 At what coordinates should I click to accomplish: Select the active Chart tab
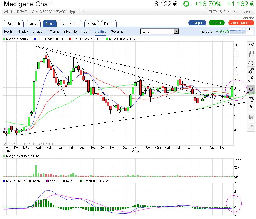tap(50, 23)
